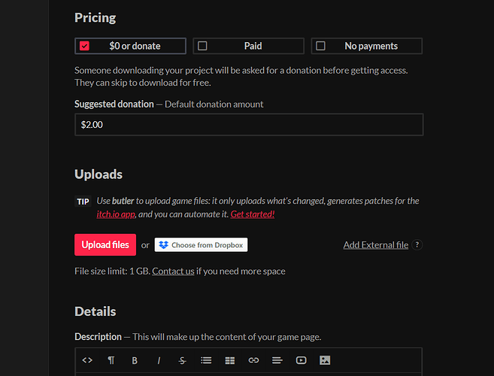Viewport: 494px width, 376px height.
Task: Apply bold formatting in description editor
Action: tap(135, 360)
